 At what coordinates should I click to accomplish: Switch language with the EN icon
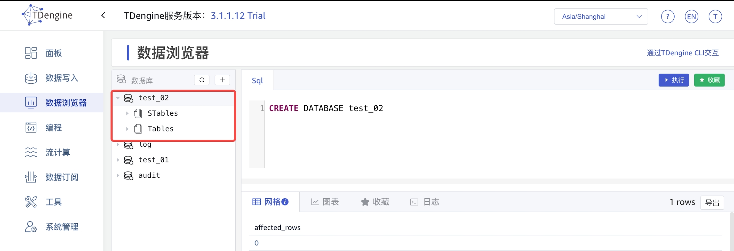pyautogui.click(x=691, y=17)
